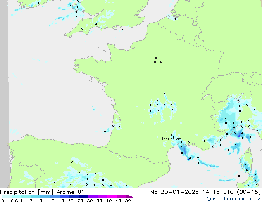Screen dimensions: 262x202
Task: Pick the 20–25 mm dark blue legend swatch
Action: [74, 197]
